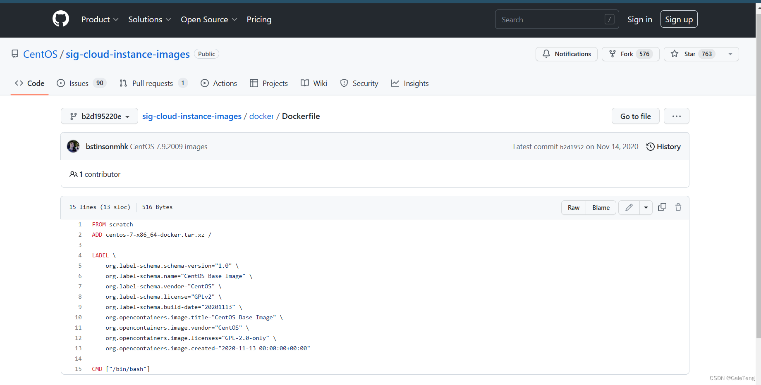Switch to the Actions tab
The height and width of the screenshot is (385, 761).
(x=219, y=83)
